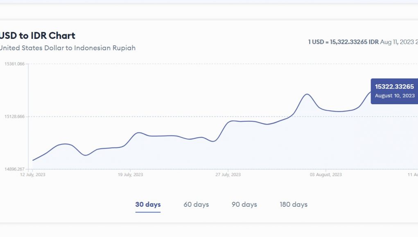The width and height of the screenshot is (418, 237).
Task: Pick the 27 July, 2023 axis label
Action: pos(228,175)
